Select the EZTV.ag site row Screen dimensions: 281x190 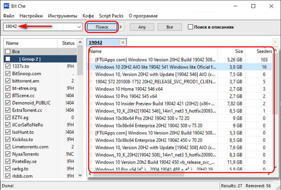pyautogui.click(x=40, y=118)
